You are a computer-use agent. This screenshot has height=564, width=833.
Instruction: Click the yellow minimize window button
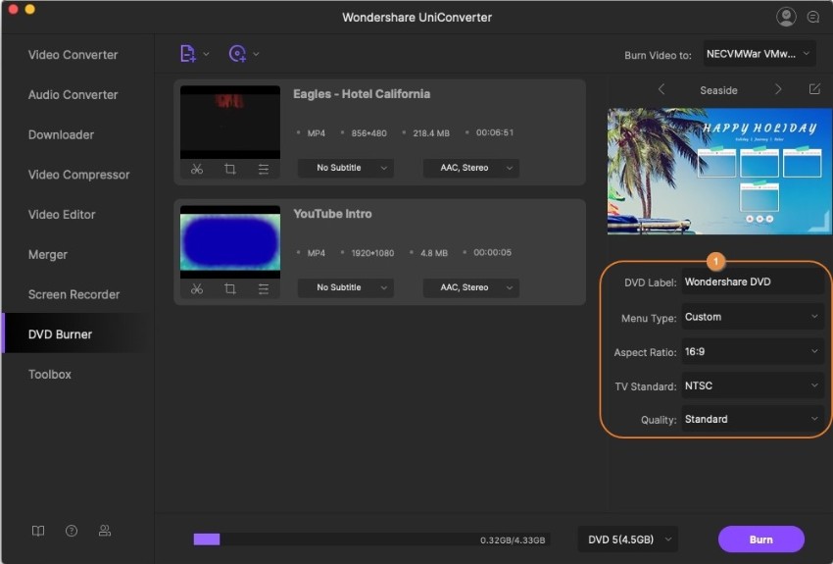point(30,9)
